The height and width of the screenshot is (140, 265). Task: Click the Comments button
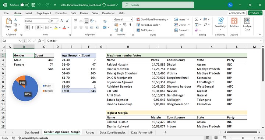(237, 13)
